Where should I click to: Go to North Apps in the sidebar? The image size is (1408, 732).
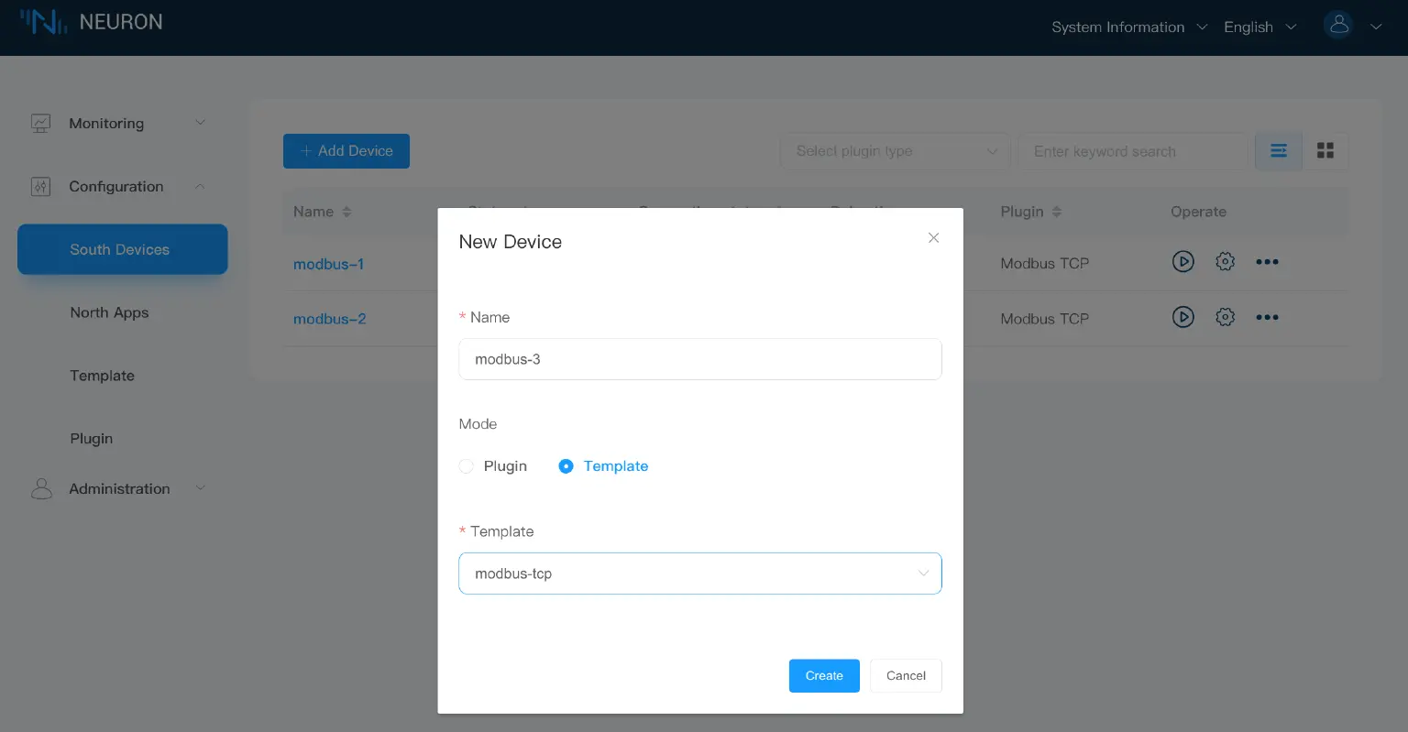(x=109, y=312)
